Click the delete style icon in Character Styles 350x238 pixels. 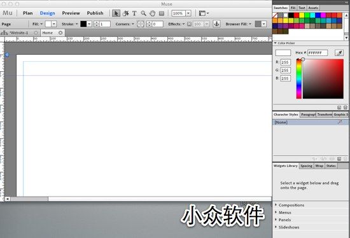click(x=346, y=158)
